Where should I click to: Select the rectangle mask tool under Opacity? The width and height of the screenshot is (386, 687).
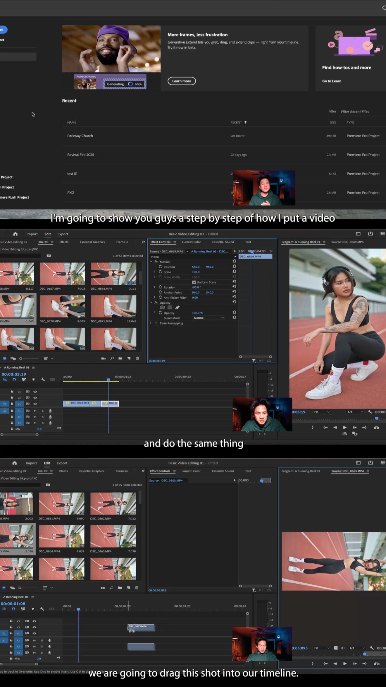(x=170, y=307)
